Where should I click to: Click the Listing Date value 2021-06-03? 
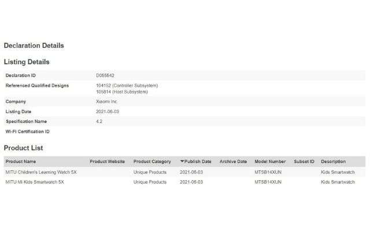click(x=108, y=111)
